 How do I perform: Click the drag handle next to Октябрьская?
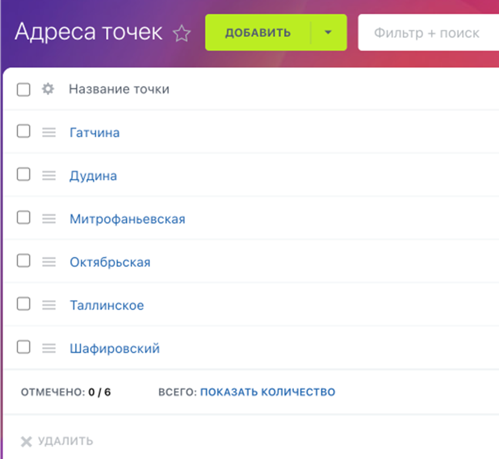tap(48, 261)
